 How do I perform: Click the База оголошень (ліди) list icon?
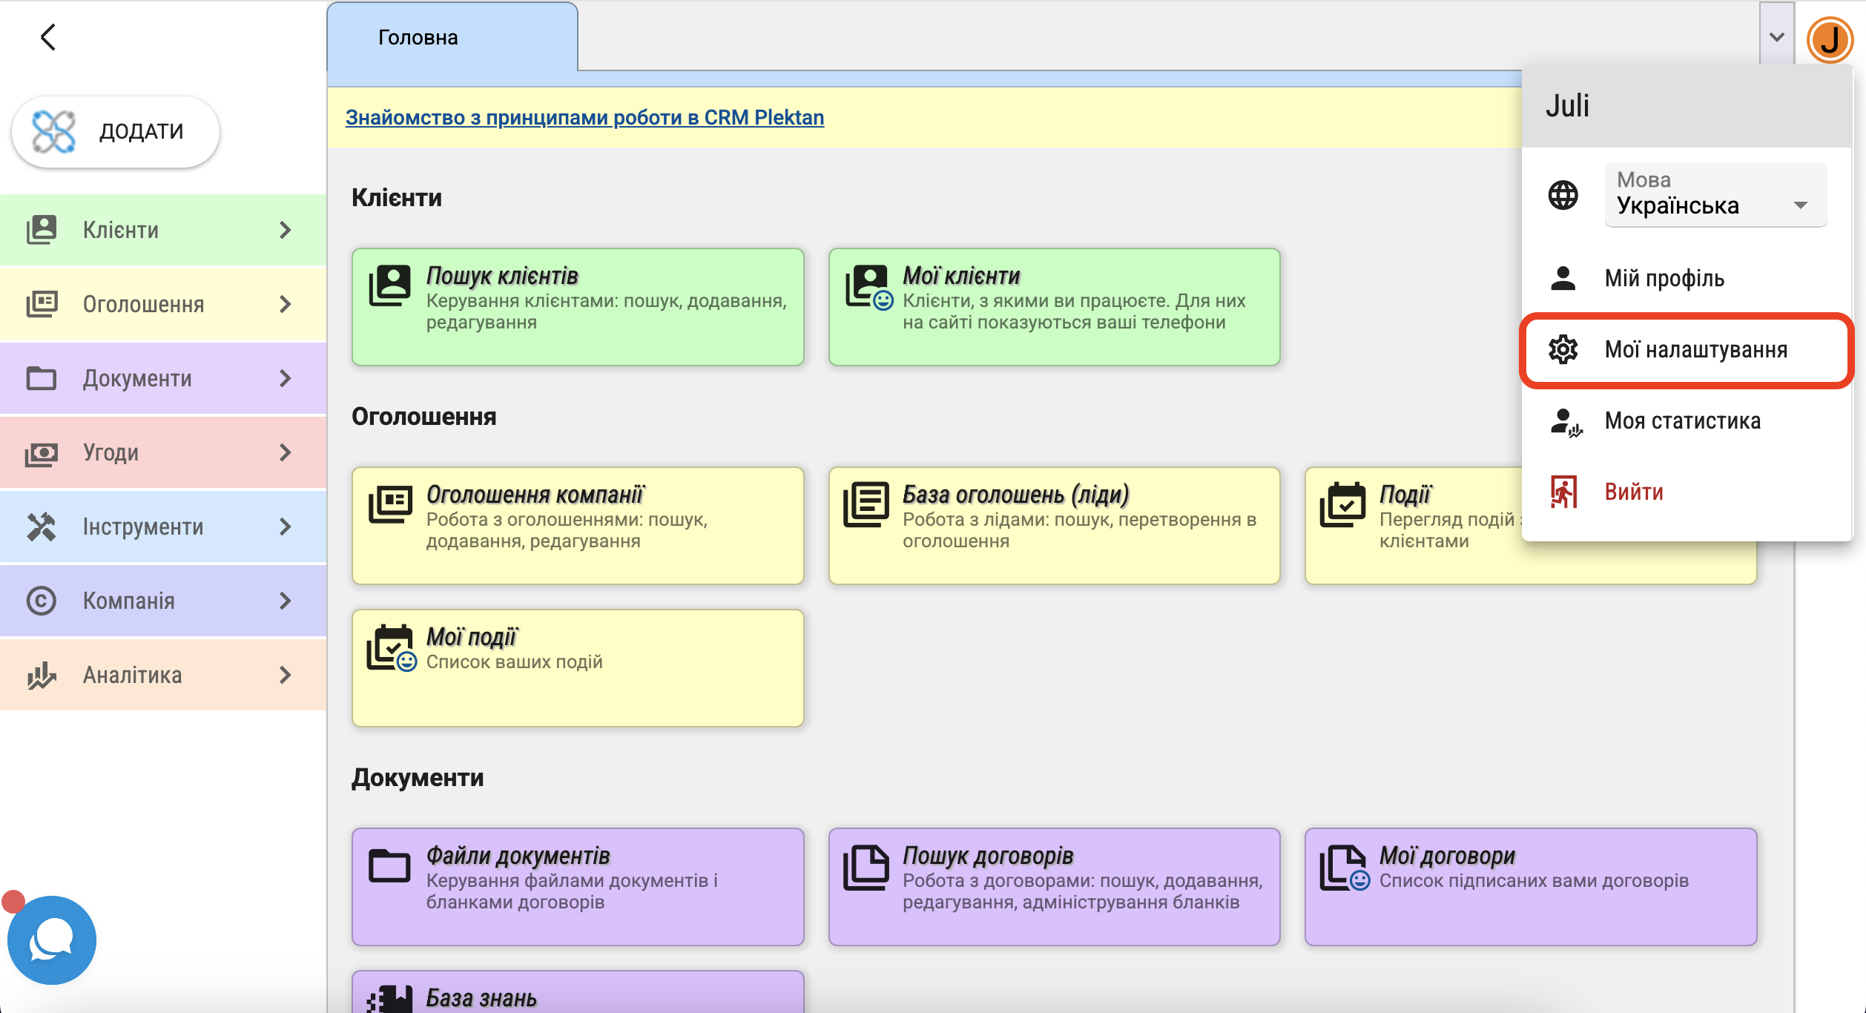coord(866,504)
